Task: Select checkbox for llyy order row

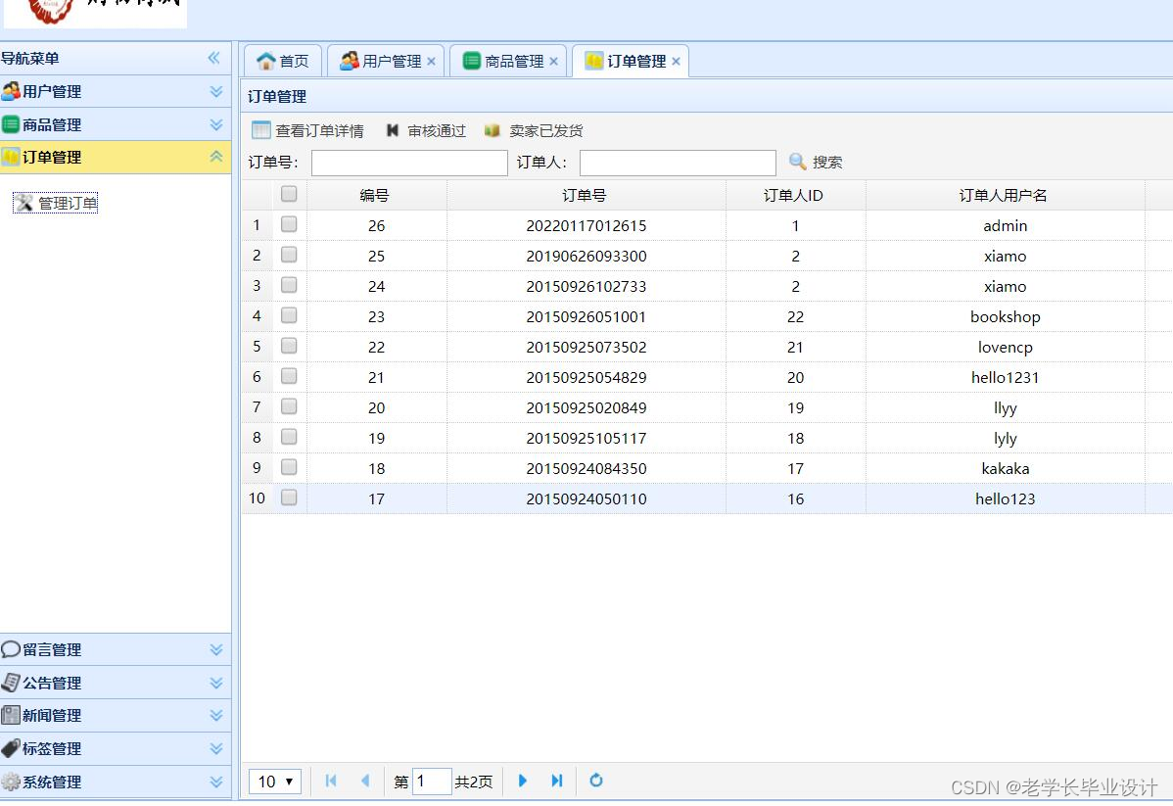Action: (289, 406)
